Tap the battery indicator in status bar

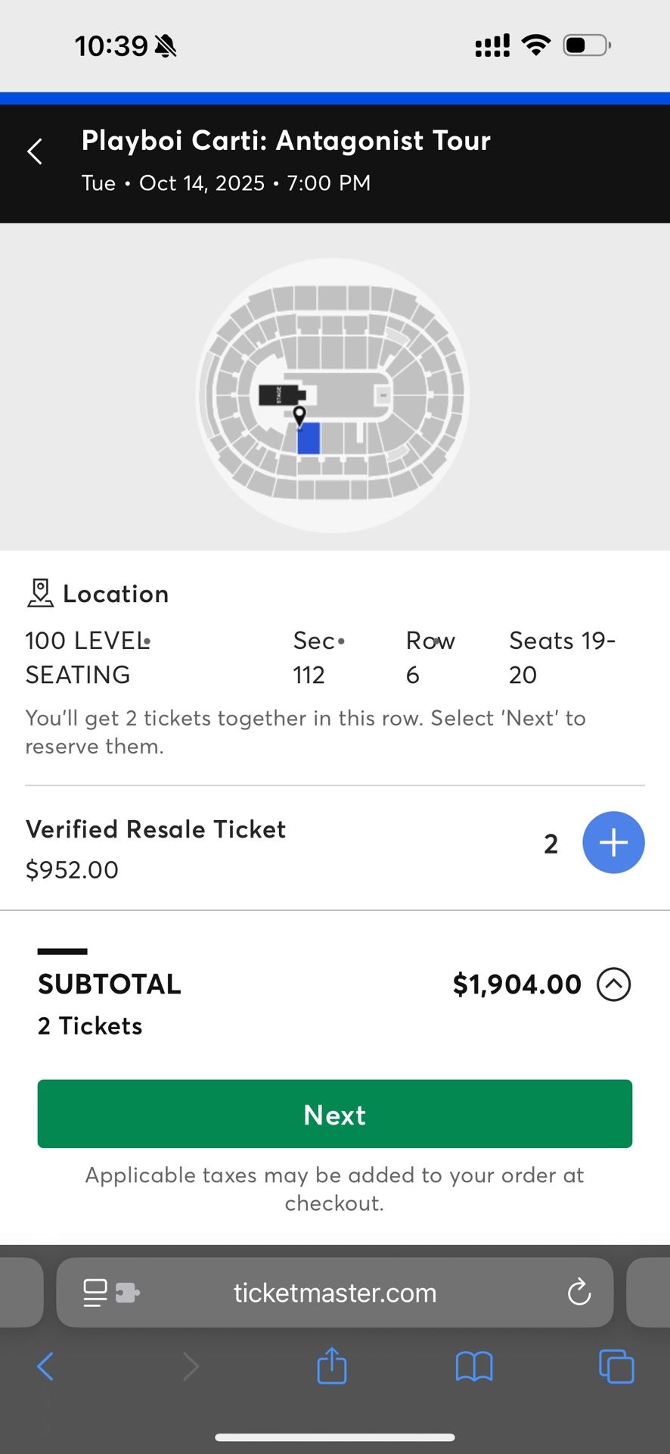pos(587,45)
